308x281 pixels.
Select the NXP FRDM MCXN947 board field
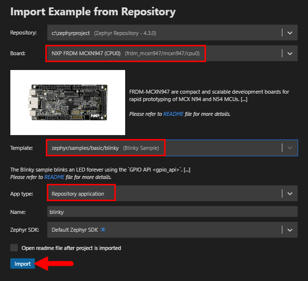172,53
